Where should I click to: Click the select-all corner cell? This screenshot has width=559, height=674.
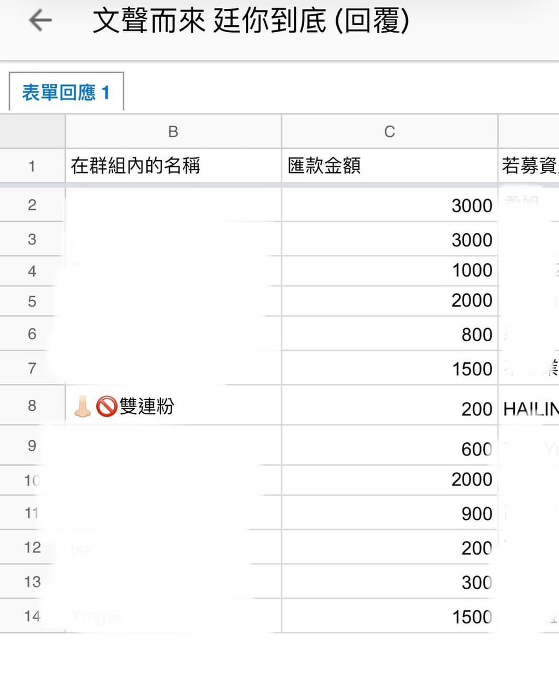pyautogui.click(x=32, y=132)
